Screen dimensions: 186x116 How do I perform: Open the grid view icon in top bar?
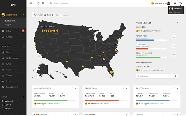tap(43, 3)
